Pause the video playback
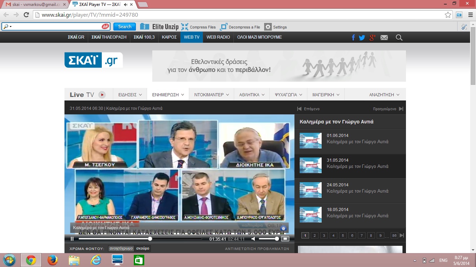Viewport: 476px width, 267px height. [x=72, y=239]
